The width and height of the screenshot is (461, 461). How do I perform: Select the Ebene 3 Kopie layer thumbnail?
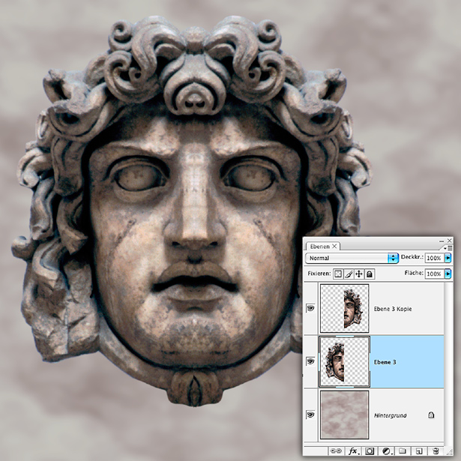[344, 309]
